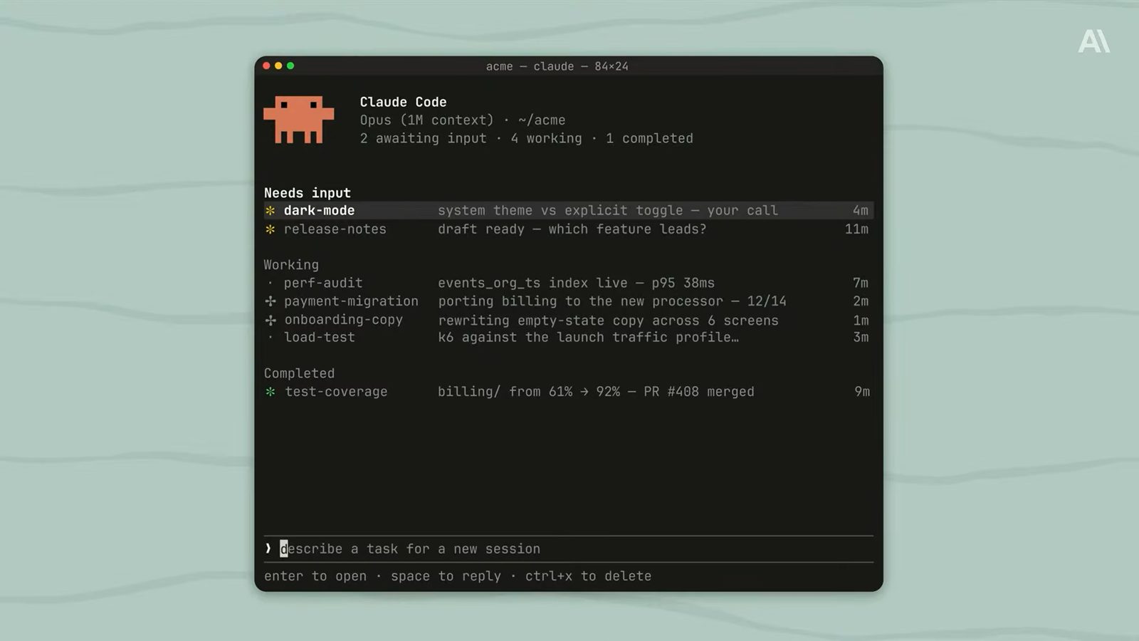Click 'k6 against the launch traffic profile…' status

(x=588, y=338)
